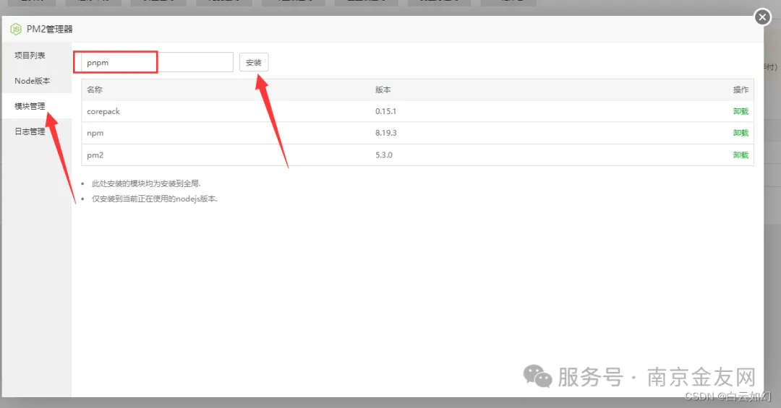Image resolution: width=781 pixels, height=408 pixels.
Task: Click the note mentioning current nodejs version
Action: tap(155, 199)
